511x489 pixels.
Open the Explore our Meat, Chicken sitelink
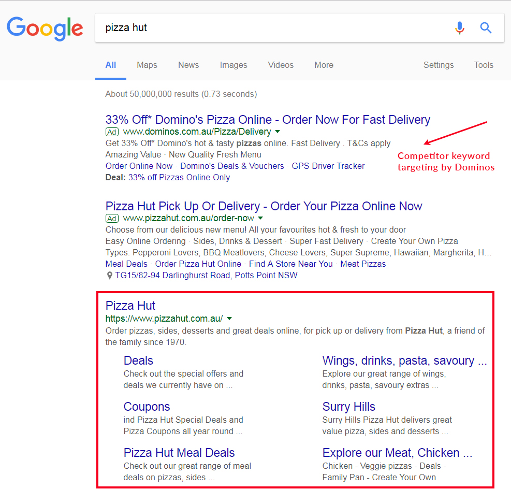click(x=397, y=453)
